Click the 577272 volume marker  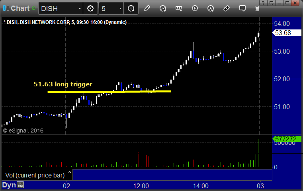click(x=287, y=139)
